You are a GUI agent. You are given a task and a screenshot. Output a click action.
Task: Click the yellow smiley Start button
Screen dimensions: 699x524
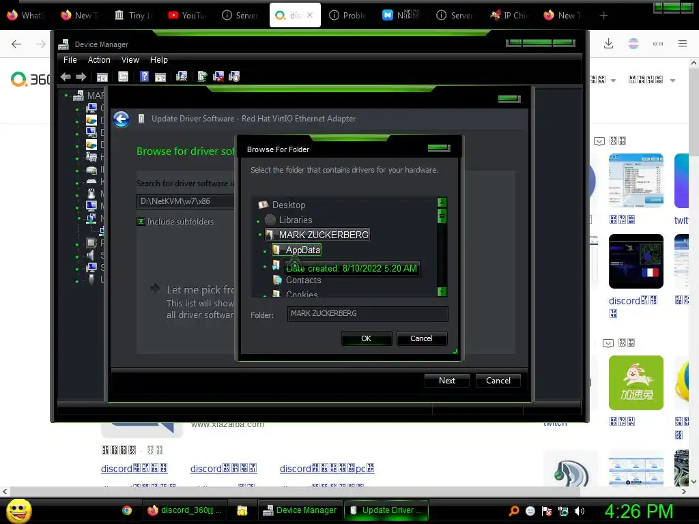click(19, 510)
